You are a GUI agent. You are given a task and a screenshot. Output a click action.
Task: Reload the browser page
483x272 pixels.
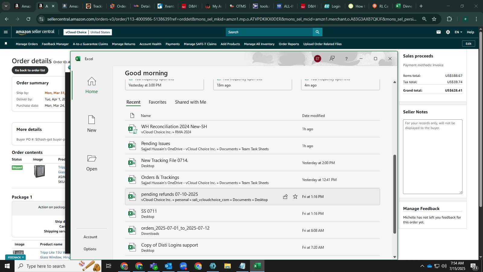point(28,19)
